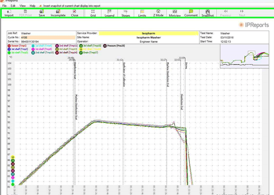The image size is (274, 195).
Task: Click the viewport rectangle in the miniview
Action: click(252, 53)
